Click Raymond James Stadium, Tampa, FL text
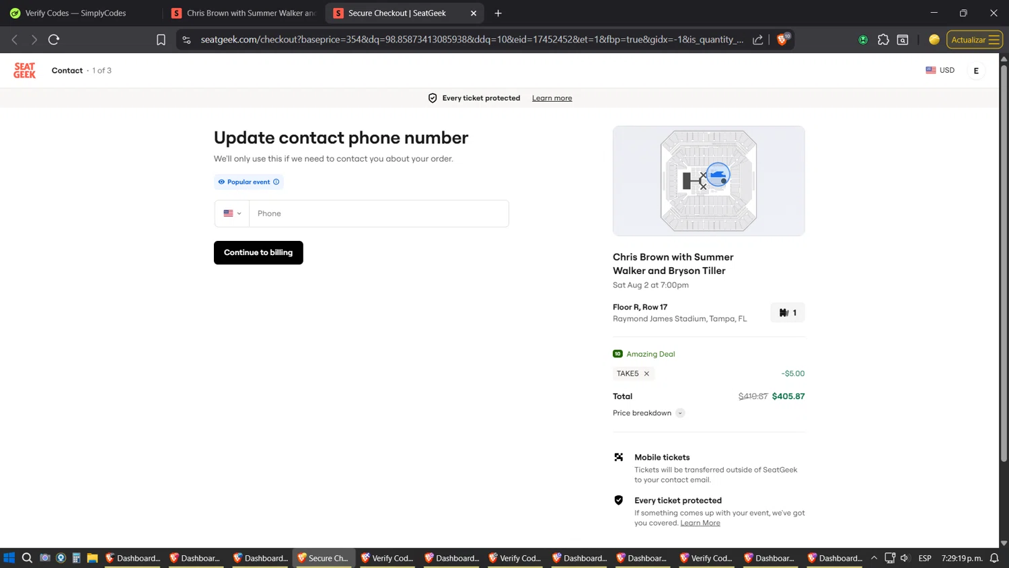The width and height of the screenshot is (1009, 568). coord(679,319)
